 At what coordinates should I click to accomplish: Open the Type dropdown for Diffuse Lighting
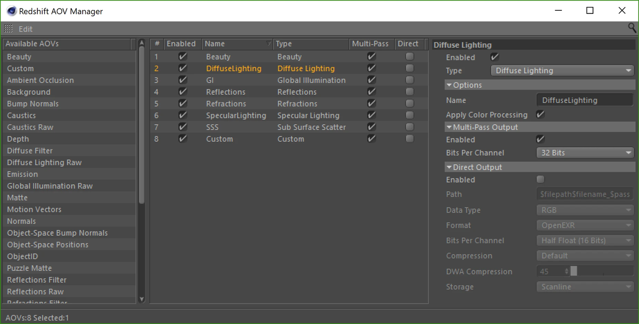point(562,71)
